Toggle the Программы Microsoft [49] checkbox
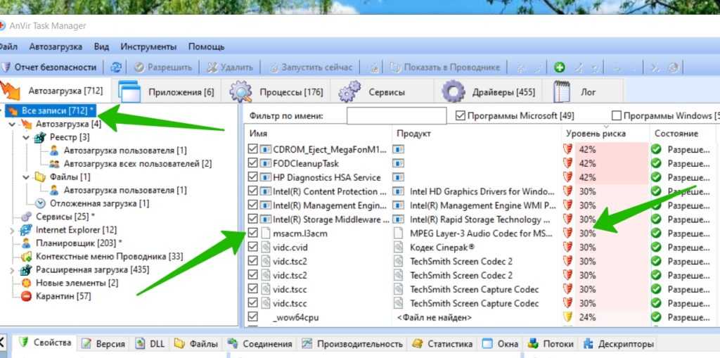 tap(460, 116)
